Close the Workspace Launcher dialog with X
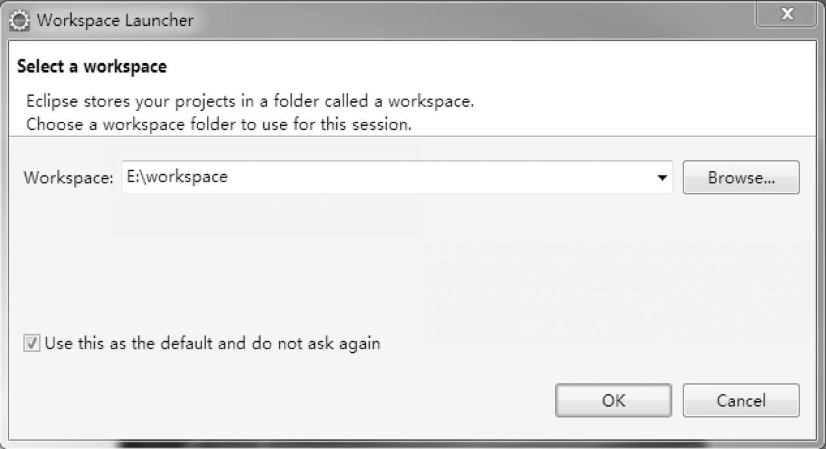The width and height of the screenshot is (826, 449). (786, 14)
